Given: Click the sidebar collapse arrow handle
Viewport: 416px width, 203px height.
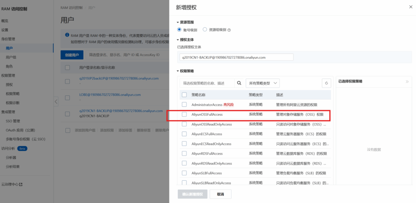Looking at the screenshot, I should 56,101.
